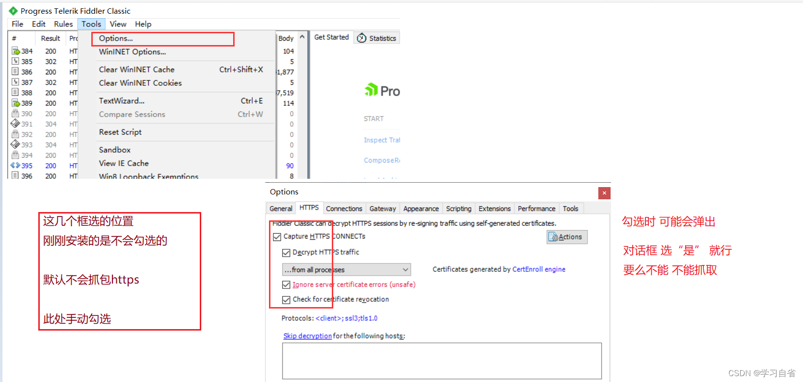Switch to Gateway tab in Options
This screenshot has height=382, width=803.
pos(383,209)
